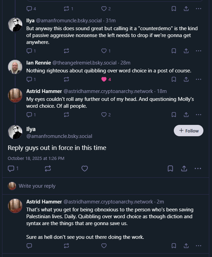Follow Ilya's account
Image resolution: width=212 pixels, height=257 pixels.
pyautogui.click(x=189, y=131)
